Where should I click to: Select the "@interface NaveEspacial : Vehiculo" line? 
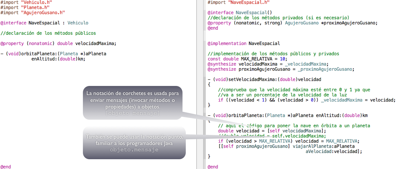[44, 23]
